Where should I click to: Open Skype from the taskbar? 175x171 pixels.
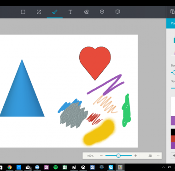[111, 167]
